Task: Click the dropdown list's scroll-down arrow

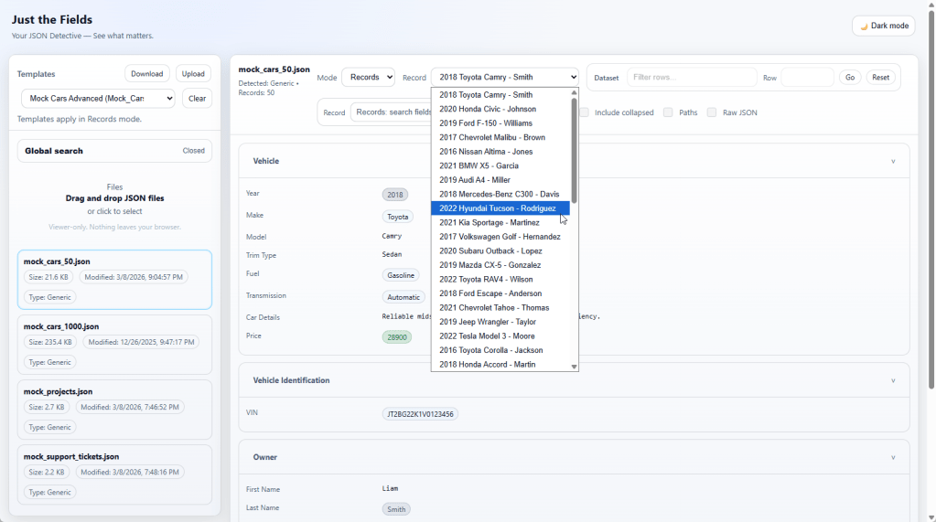Action: click(575, 367)
